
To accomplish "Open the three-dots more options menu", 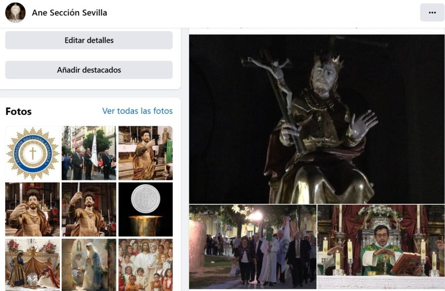I will [432, 13].
